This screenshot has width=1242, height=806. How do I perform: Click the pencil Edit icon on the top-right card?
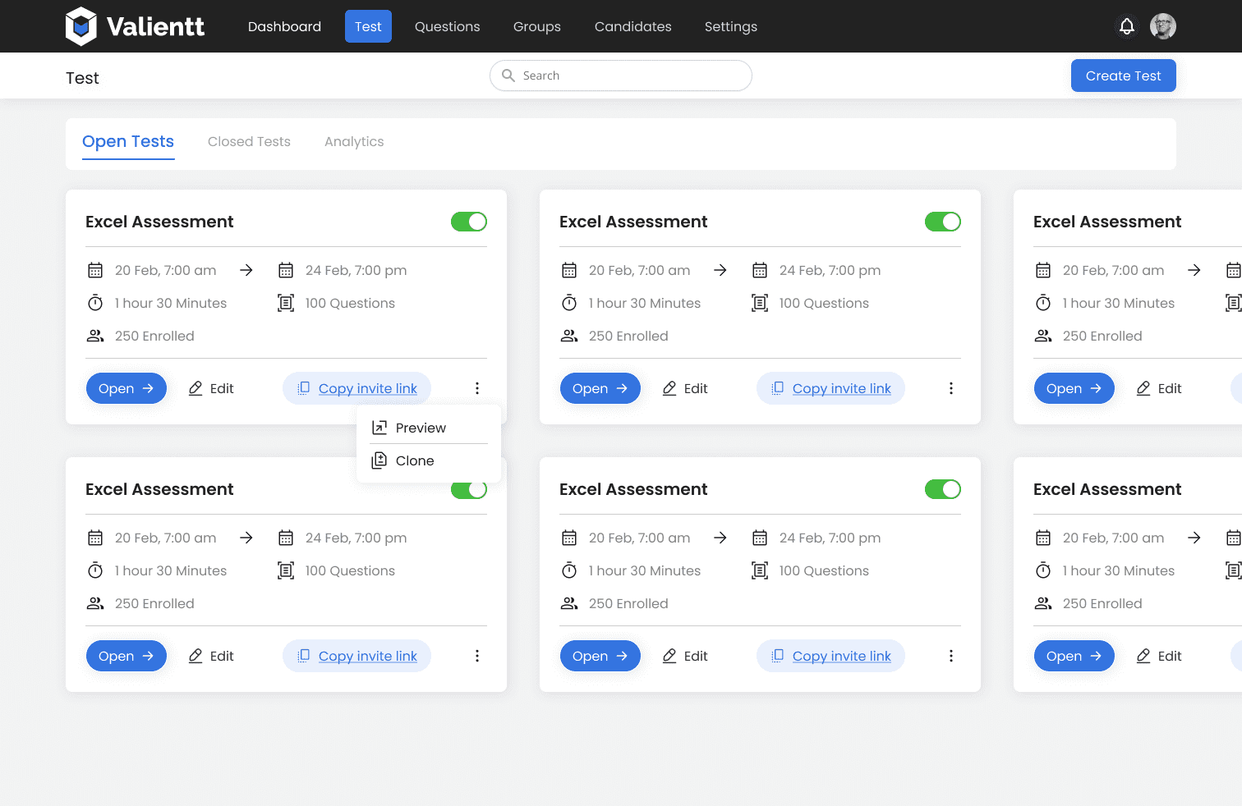coord(1143,388)
